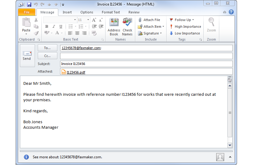Go to the next item using the down arrow

(x=56, y=5)
